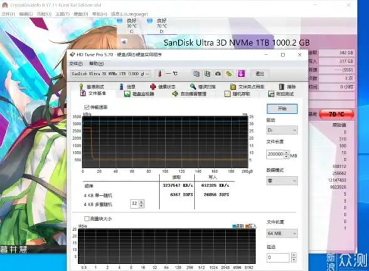Open the 64 MB file length dropdown
This screenshot has width=369, height=271.
point(282,233)
